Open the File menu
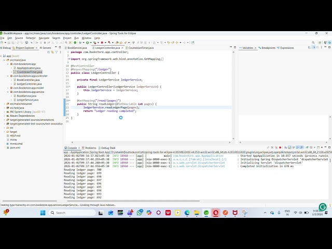 pos(2,38)
